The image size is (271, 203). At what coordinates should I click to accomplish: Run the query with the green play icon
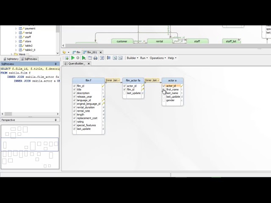73,58
